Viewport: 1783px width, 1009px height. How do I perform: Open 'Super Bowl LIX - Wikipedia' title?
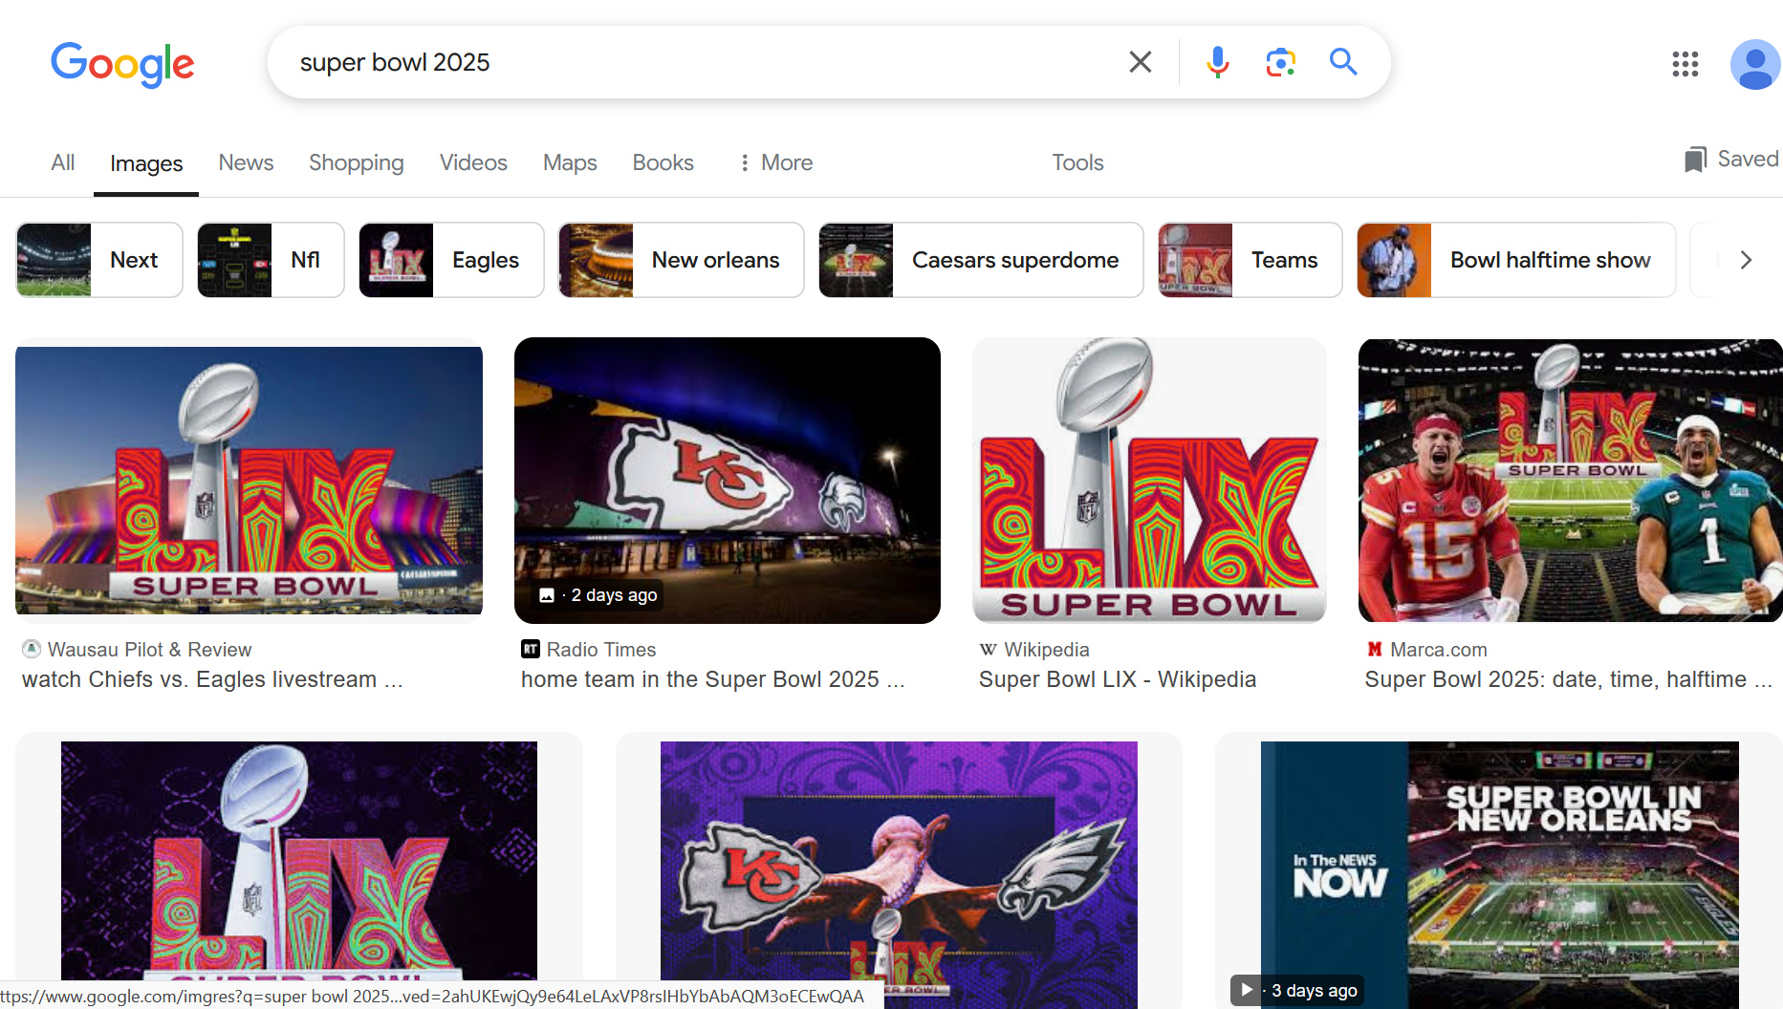(1118, 679)
